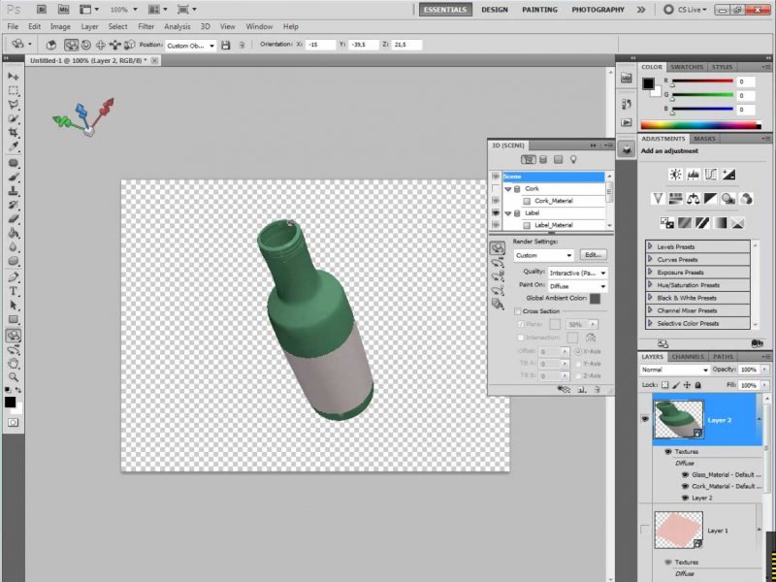Switch to the Painting workspace
The width and height of the screenshot is (776, 582).
[539, 10]
